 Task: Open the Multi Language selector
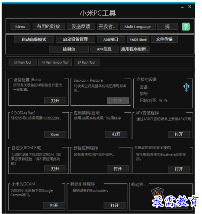point(137,27)
